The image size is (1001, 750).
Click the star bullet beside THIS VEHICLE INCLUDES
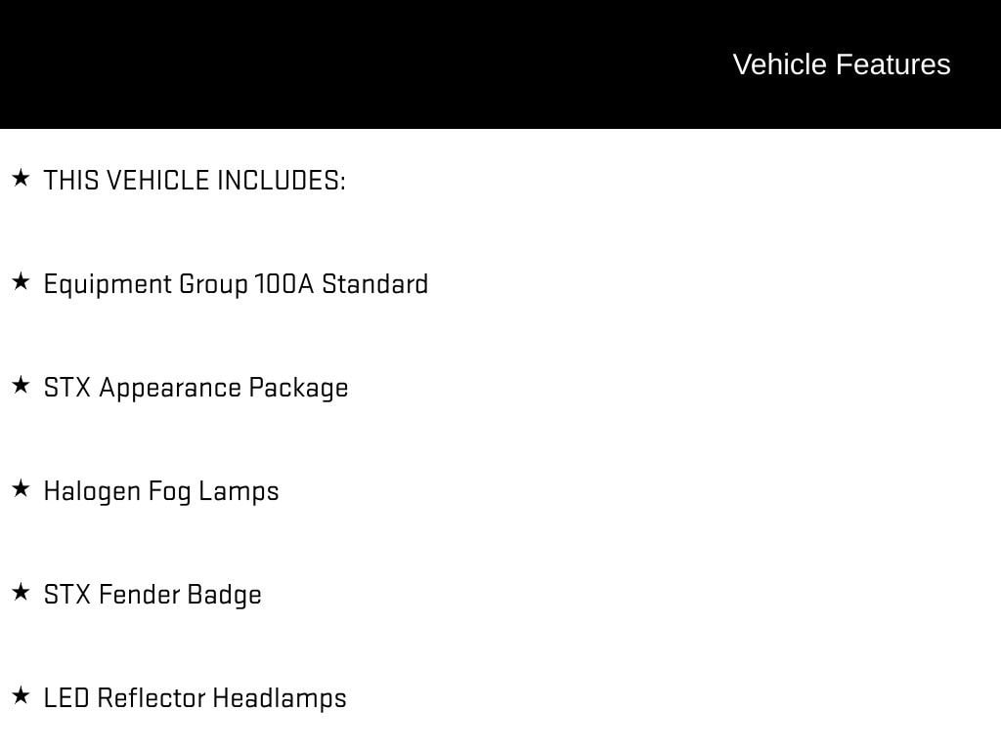tap(21, 178)
